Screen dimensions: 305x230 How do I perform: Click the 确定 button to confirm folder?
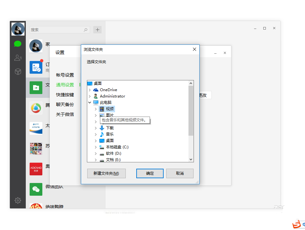click(150, 173)
